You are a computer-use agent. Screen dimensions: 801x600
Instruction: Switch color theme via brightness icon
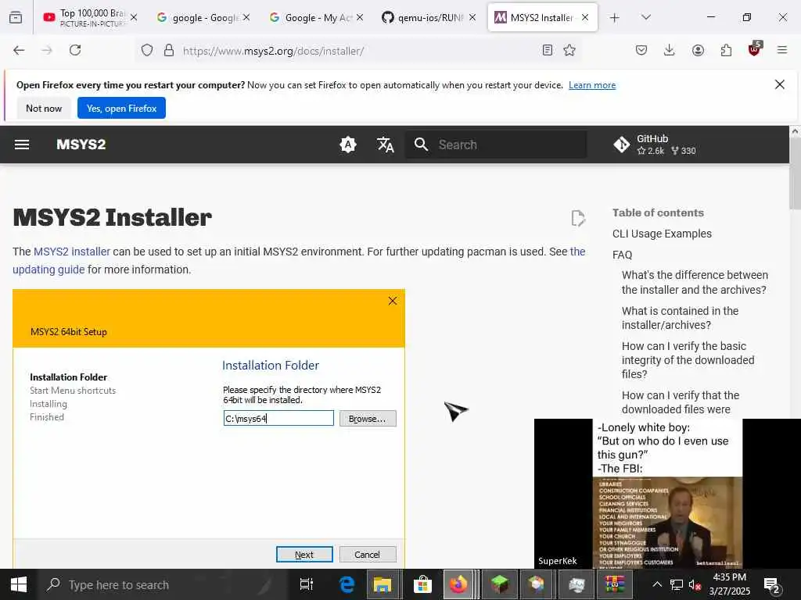pos(348,145)
